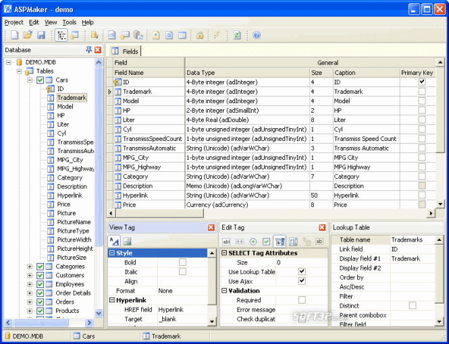
Task: Expand the Employees table node
Action: tap(30, 284)
